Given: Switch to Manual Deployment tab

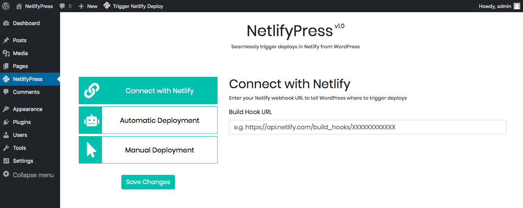Looking at the screenshot, I should (148, 150).
